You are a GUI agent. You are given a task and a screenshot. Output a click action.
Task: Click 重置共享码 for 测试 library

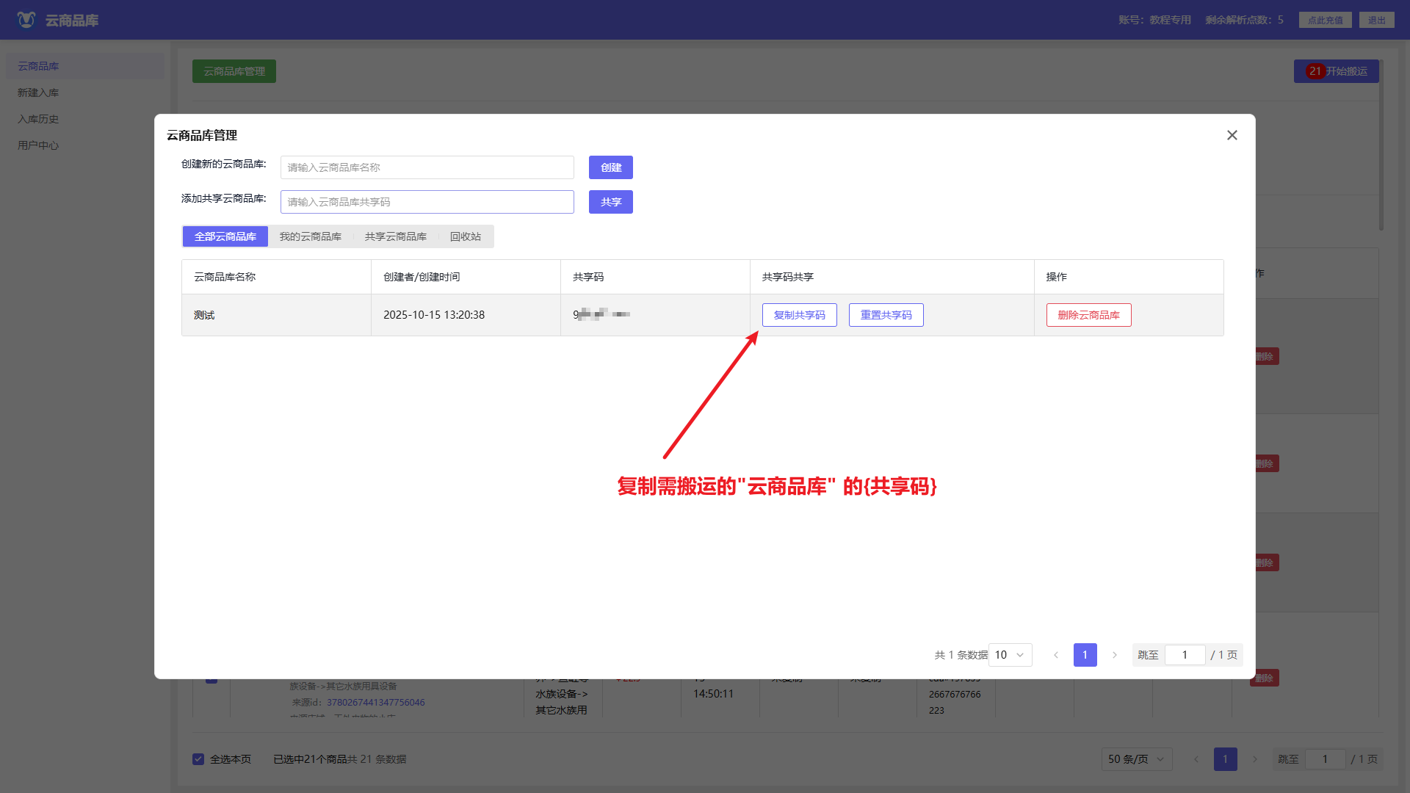click(x=886, y=315)
